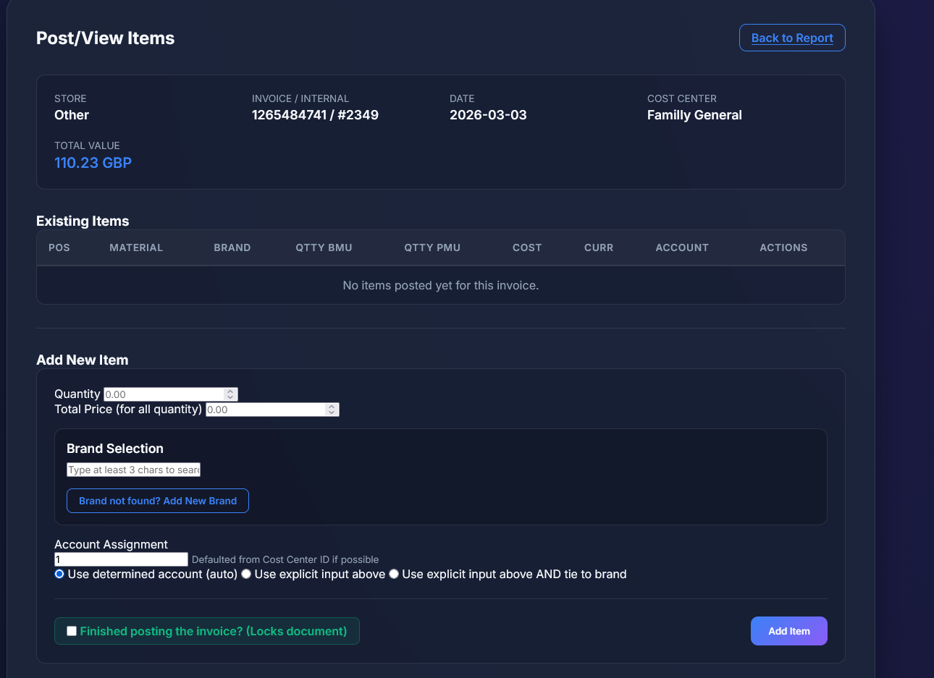The width and height of the screenshot is (934, 678).
Task: Click the Account Assignment text field
Action: 121,559
